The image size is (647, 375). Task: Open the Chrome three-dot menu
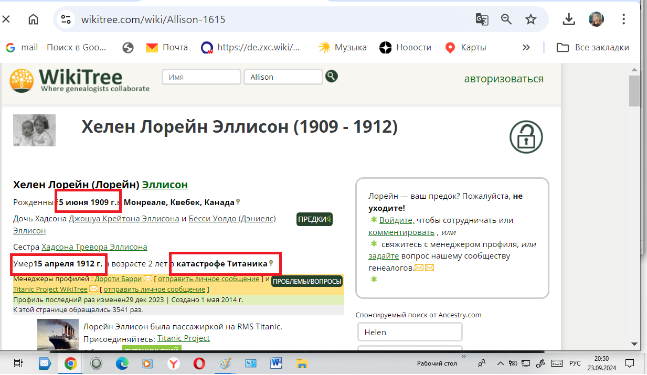623,19
